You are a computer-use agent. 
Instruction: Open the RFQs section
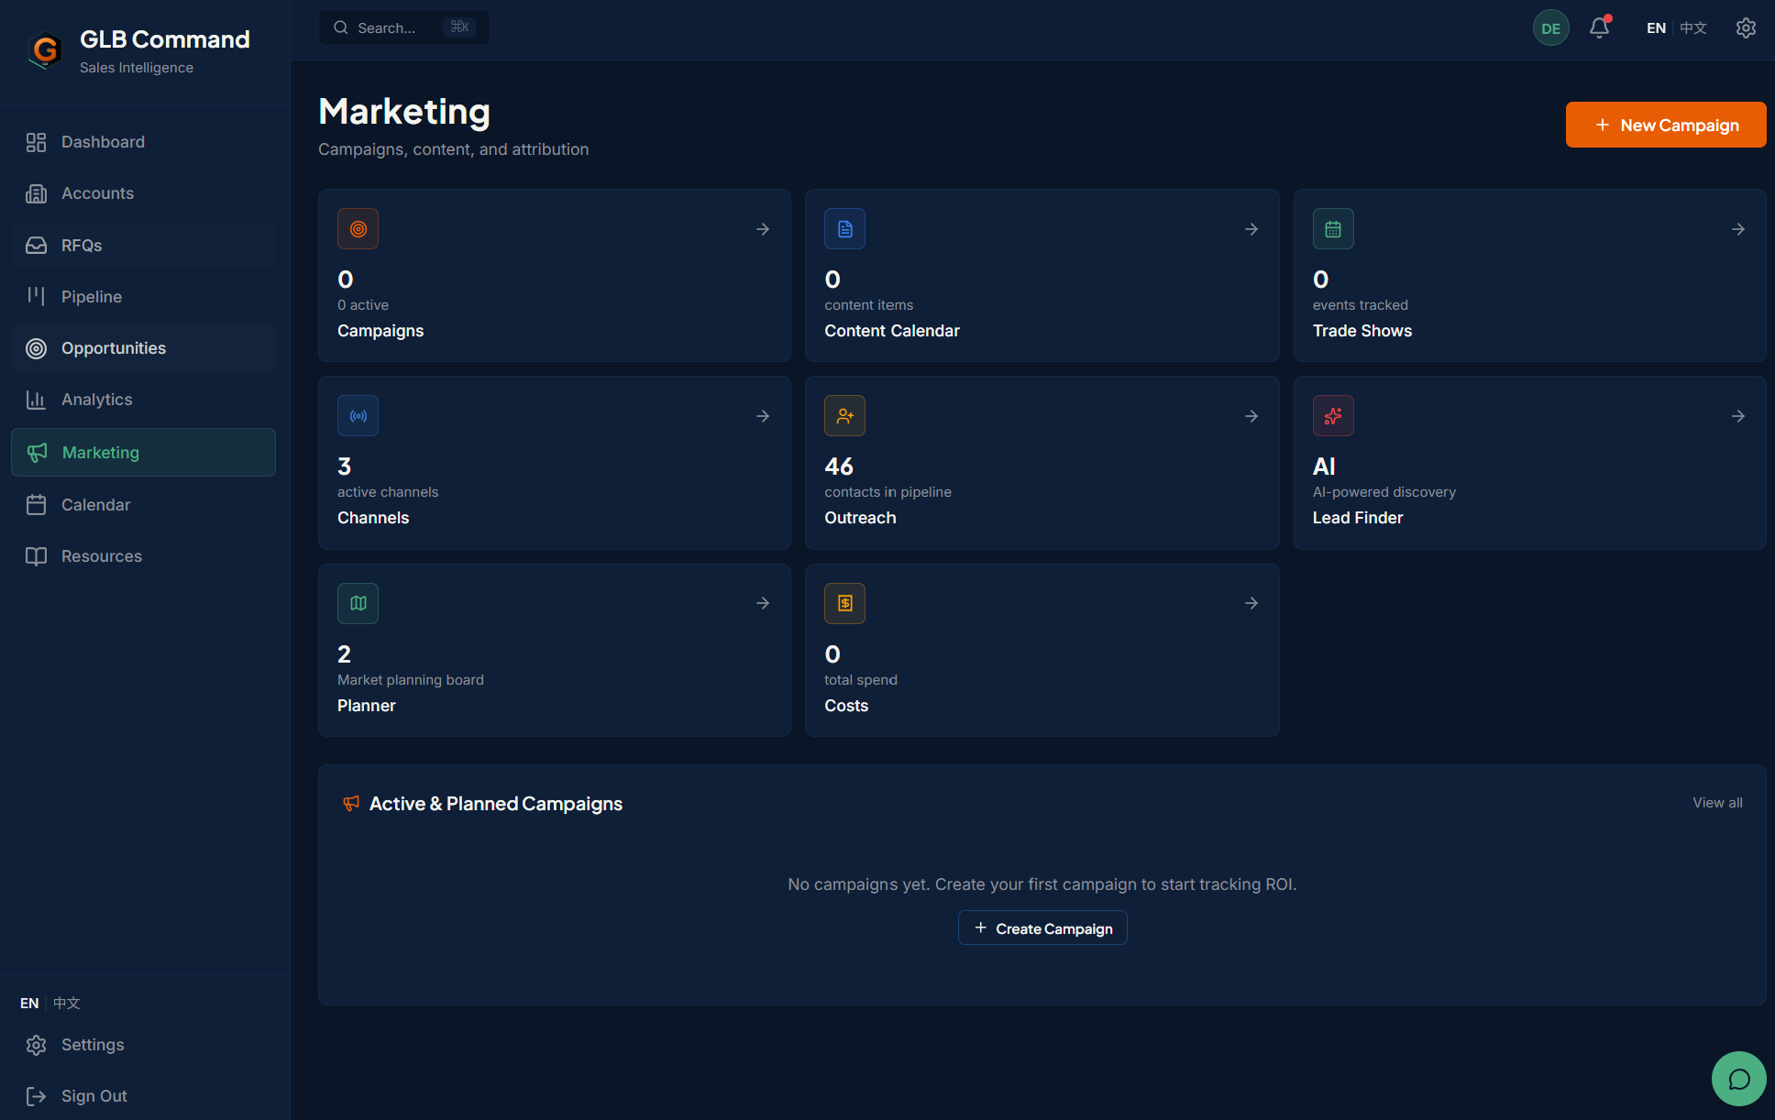82,246
